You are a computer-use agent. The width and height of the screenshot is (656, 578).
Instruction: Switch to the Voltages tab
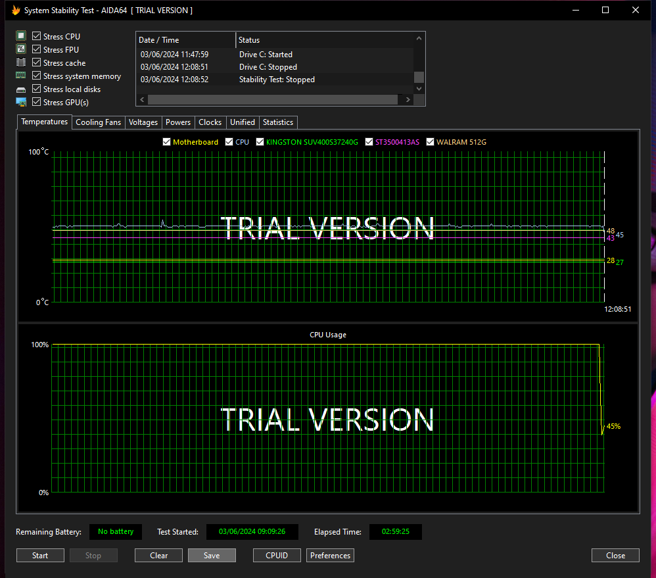coord(143,122)
